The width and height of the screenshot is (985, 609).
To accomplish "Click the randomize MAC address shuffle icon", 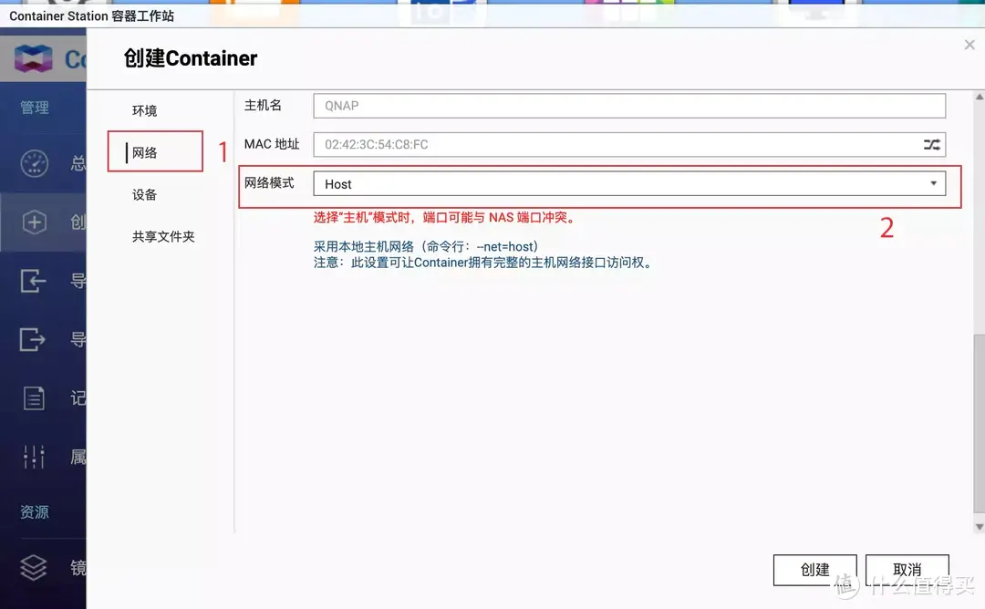I will pyautogui.click(x=931, y=144).
